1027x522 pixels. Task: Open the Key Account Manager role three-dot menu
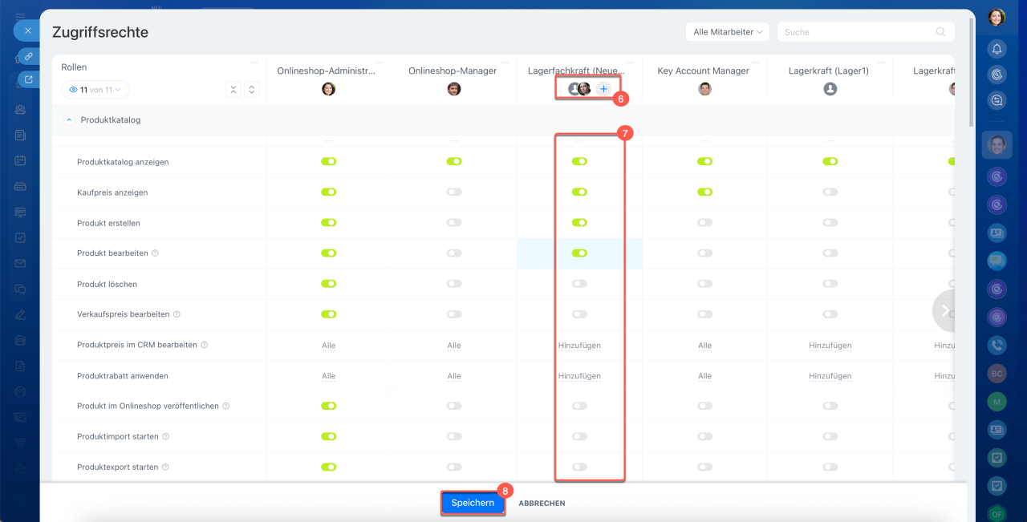756,62
